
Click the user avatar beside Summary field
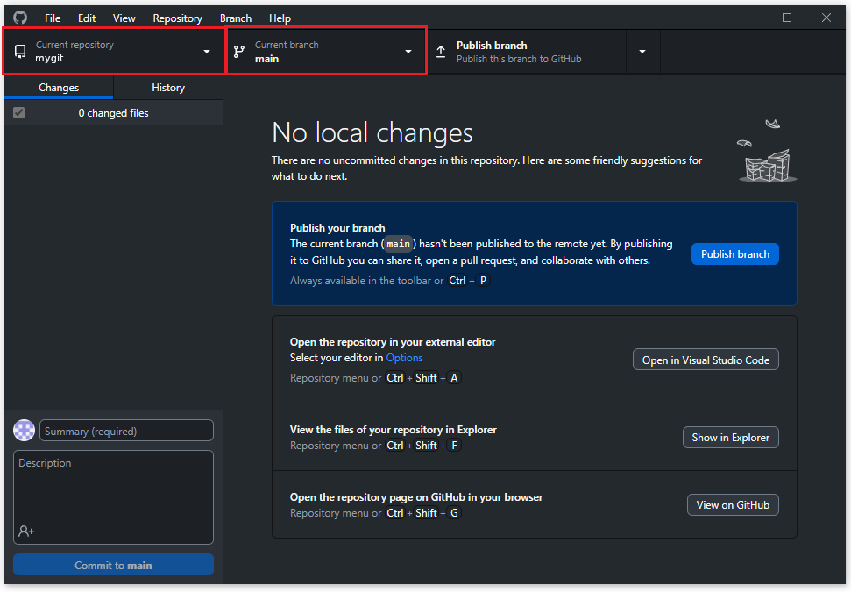[x=25, y=431]
